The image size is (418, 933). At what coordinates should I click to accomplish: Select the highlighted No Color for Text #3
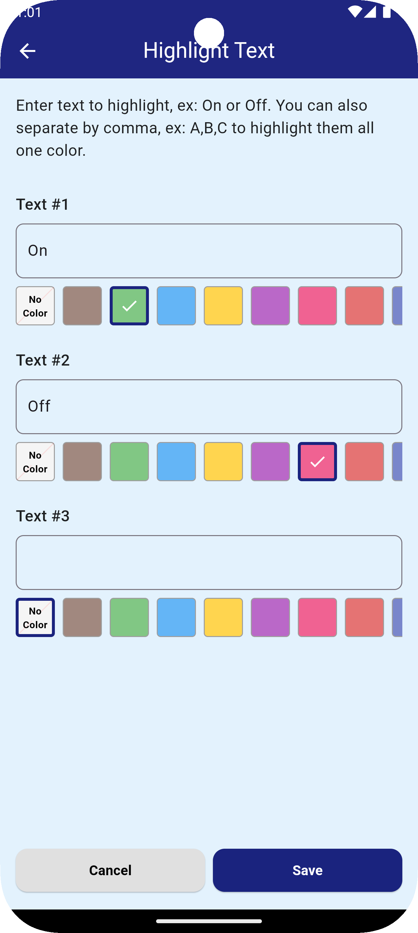coord(35,617)
